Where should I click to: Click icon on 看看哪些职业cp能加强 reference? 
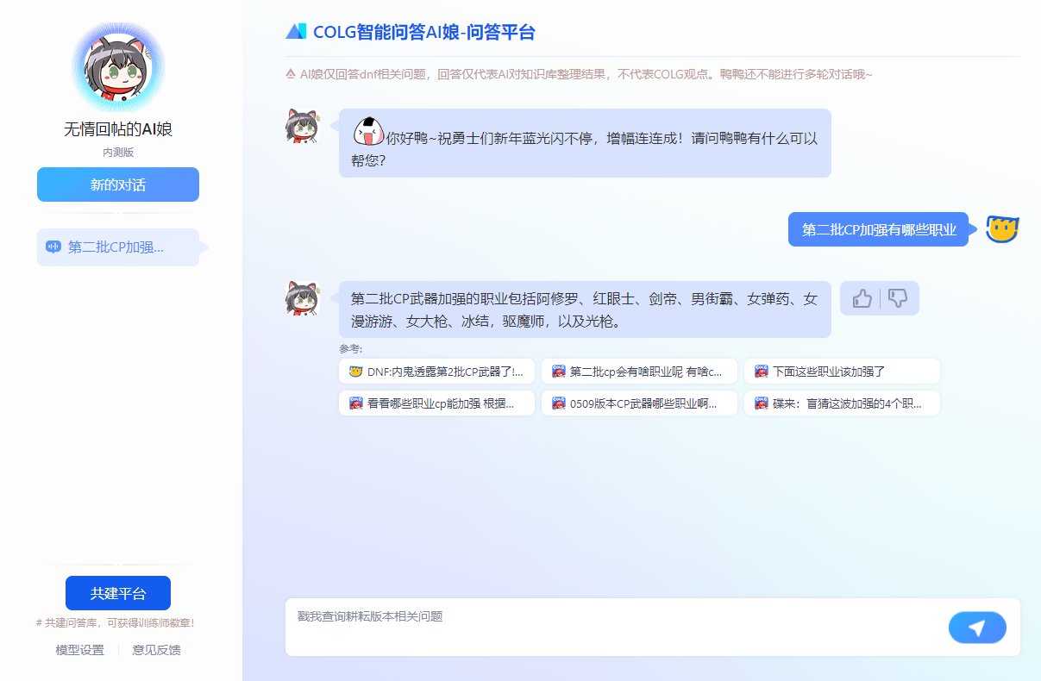click(355, 403)
